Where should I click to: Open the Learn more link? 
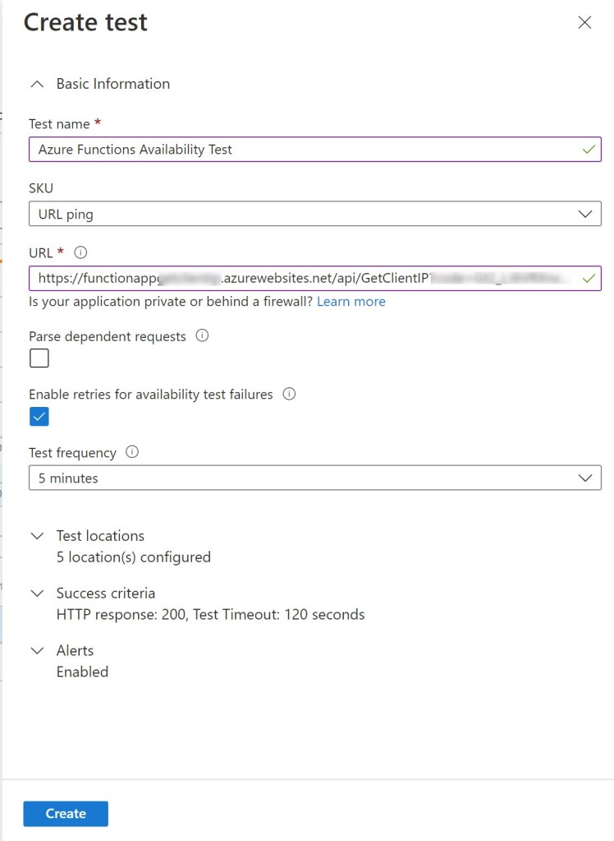pos(351,302)
